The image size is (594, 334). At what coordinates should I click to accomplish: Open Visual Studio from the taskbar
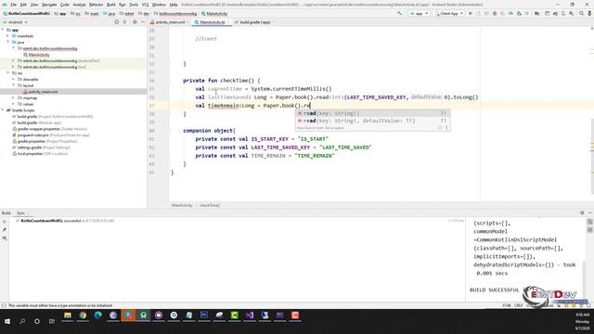point(250,315)
